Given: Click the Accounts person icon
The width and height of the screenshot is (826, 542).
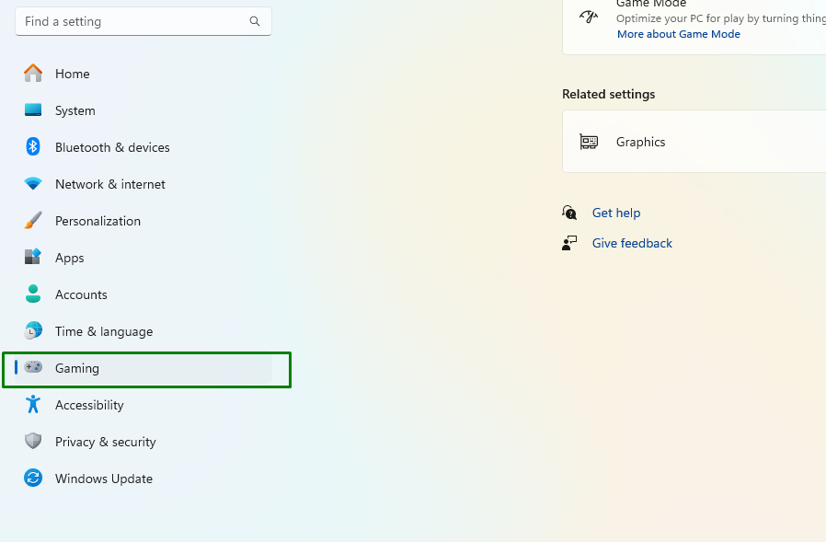Looking at the screenshot, I should coord(33,294).
